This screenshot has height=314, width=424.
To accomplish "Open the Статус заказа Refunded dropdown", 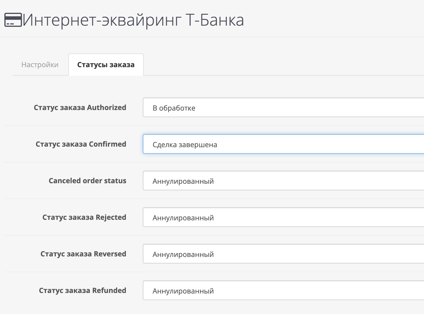I will [x=283, y=291].
